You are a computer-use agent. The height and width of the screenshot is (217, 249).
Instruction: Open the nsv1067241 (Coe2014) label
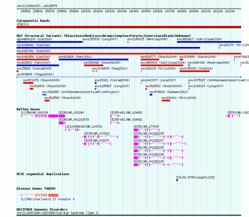point(34,51)
